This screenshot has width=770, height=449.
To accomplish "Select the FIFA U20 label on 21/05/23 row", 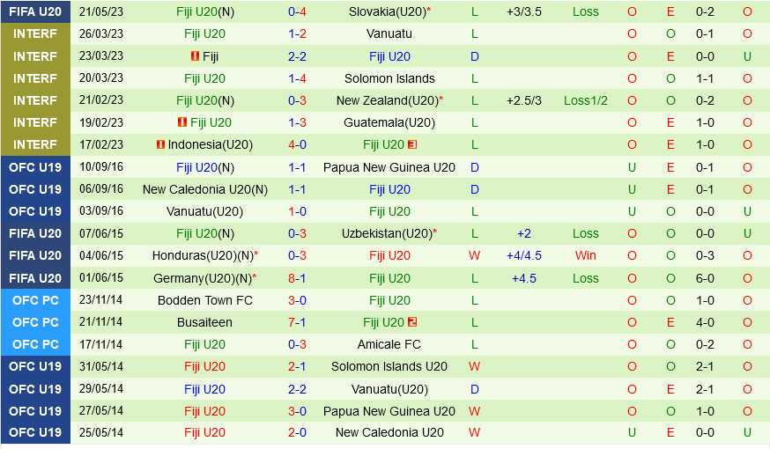I will [35, 11].
